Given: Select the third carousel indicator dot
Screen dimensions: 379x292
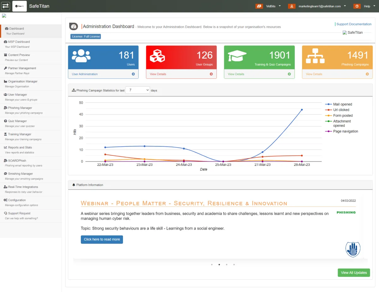Looking at the screenshot, I should tap(226, 265).
